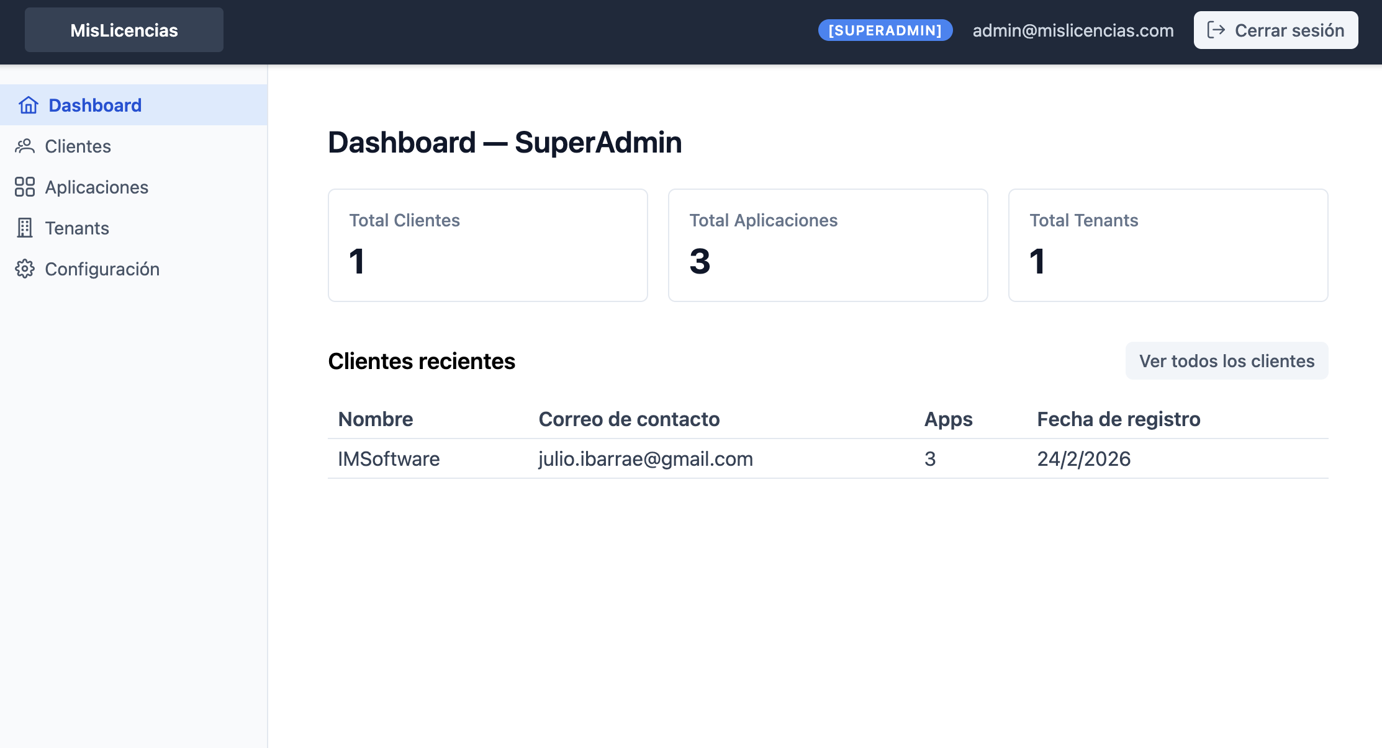The height and width of the screenshot is (748, 1382).
Task: Open the IMSoftware client row
Action: pyautogui.click(x=389, y=458)
